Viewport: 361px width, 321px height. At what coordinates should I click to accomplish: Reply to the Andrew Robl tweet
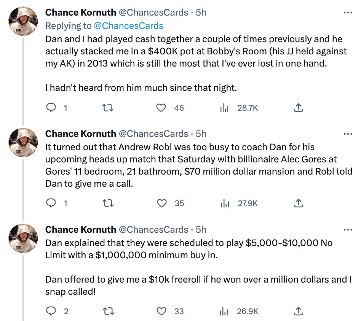[x=51, y=203]
